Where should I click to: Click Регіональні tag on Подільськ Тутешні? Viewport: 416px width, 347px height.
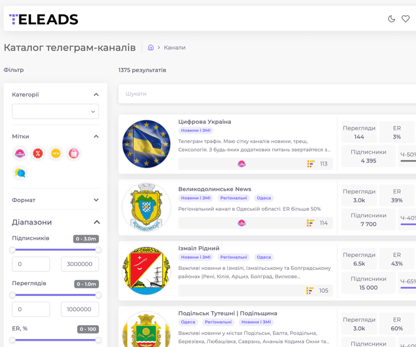[x=218, y=322]
